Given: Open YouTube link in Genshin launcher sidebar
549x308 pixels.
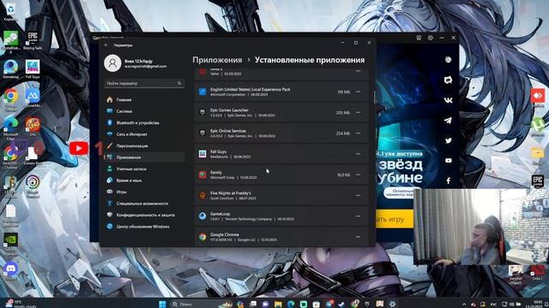Looking at the screenshot, I should [448, 161].
